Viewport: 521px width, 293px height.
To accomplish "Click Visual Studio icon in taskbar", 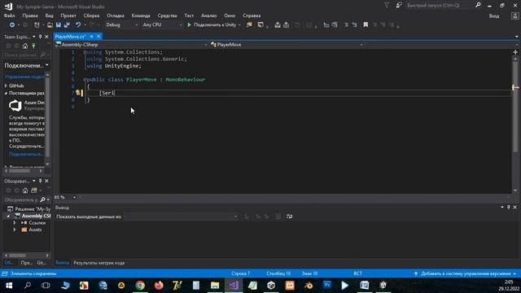I will coord(234,286).
